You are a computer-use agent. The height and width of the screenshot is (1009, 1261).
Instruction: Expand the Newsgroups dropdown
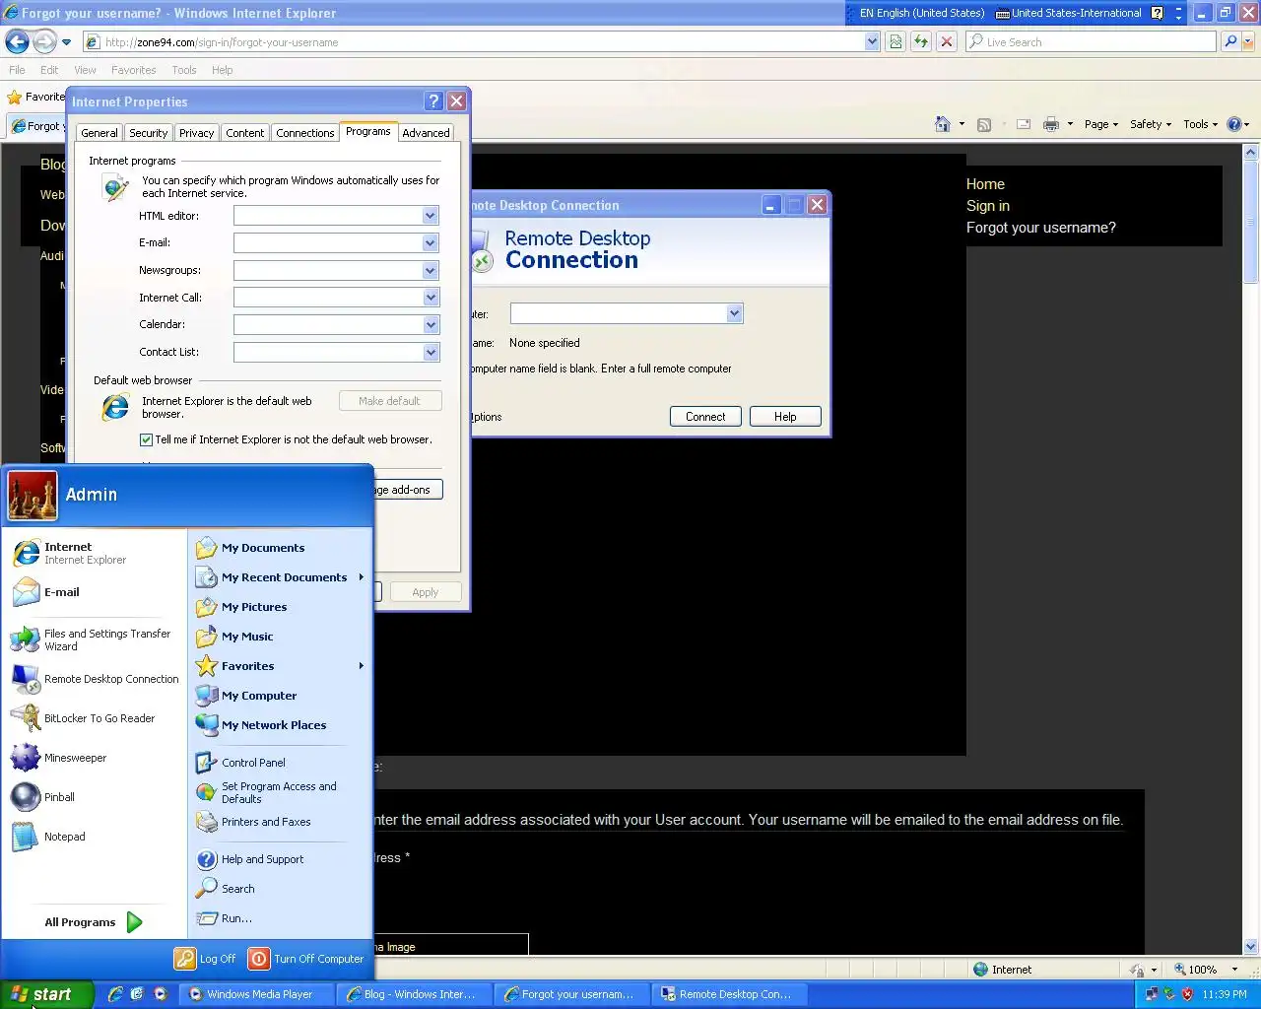(431, 270)
